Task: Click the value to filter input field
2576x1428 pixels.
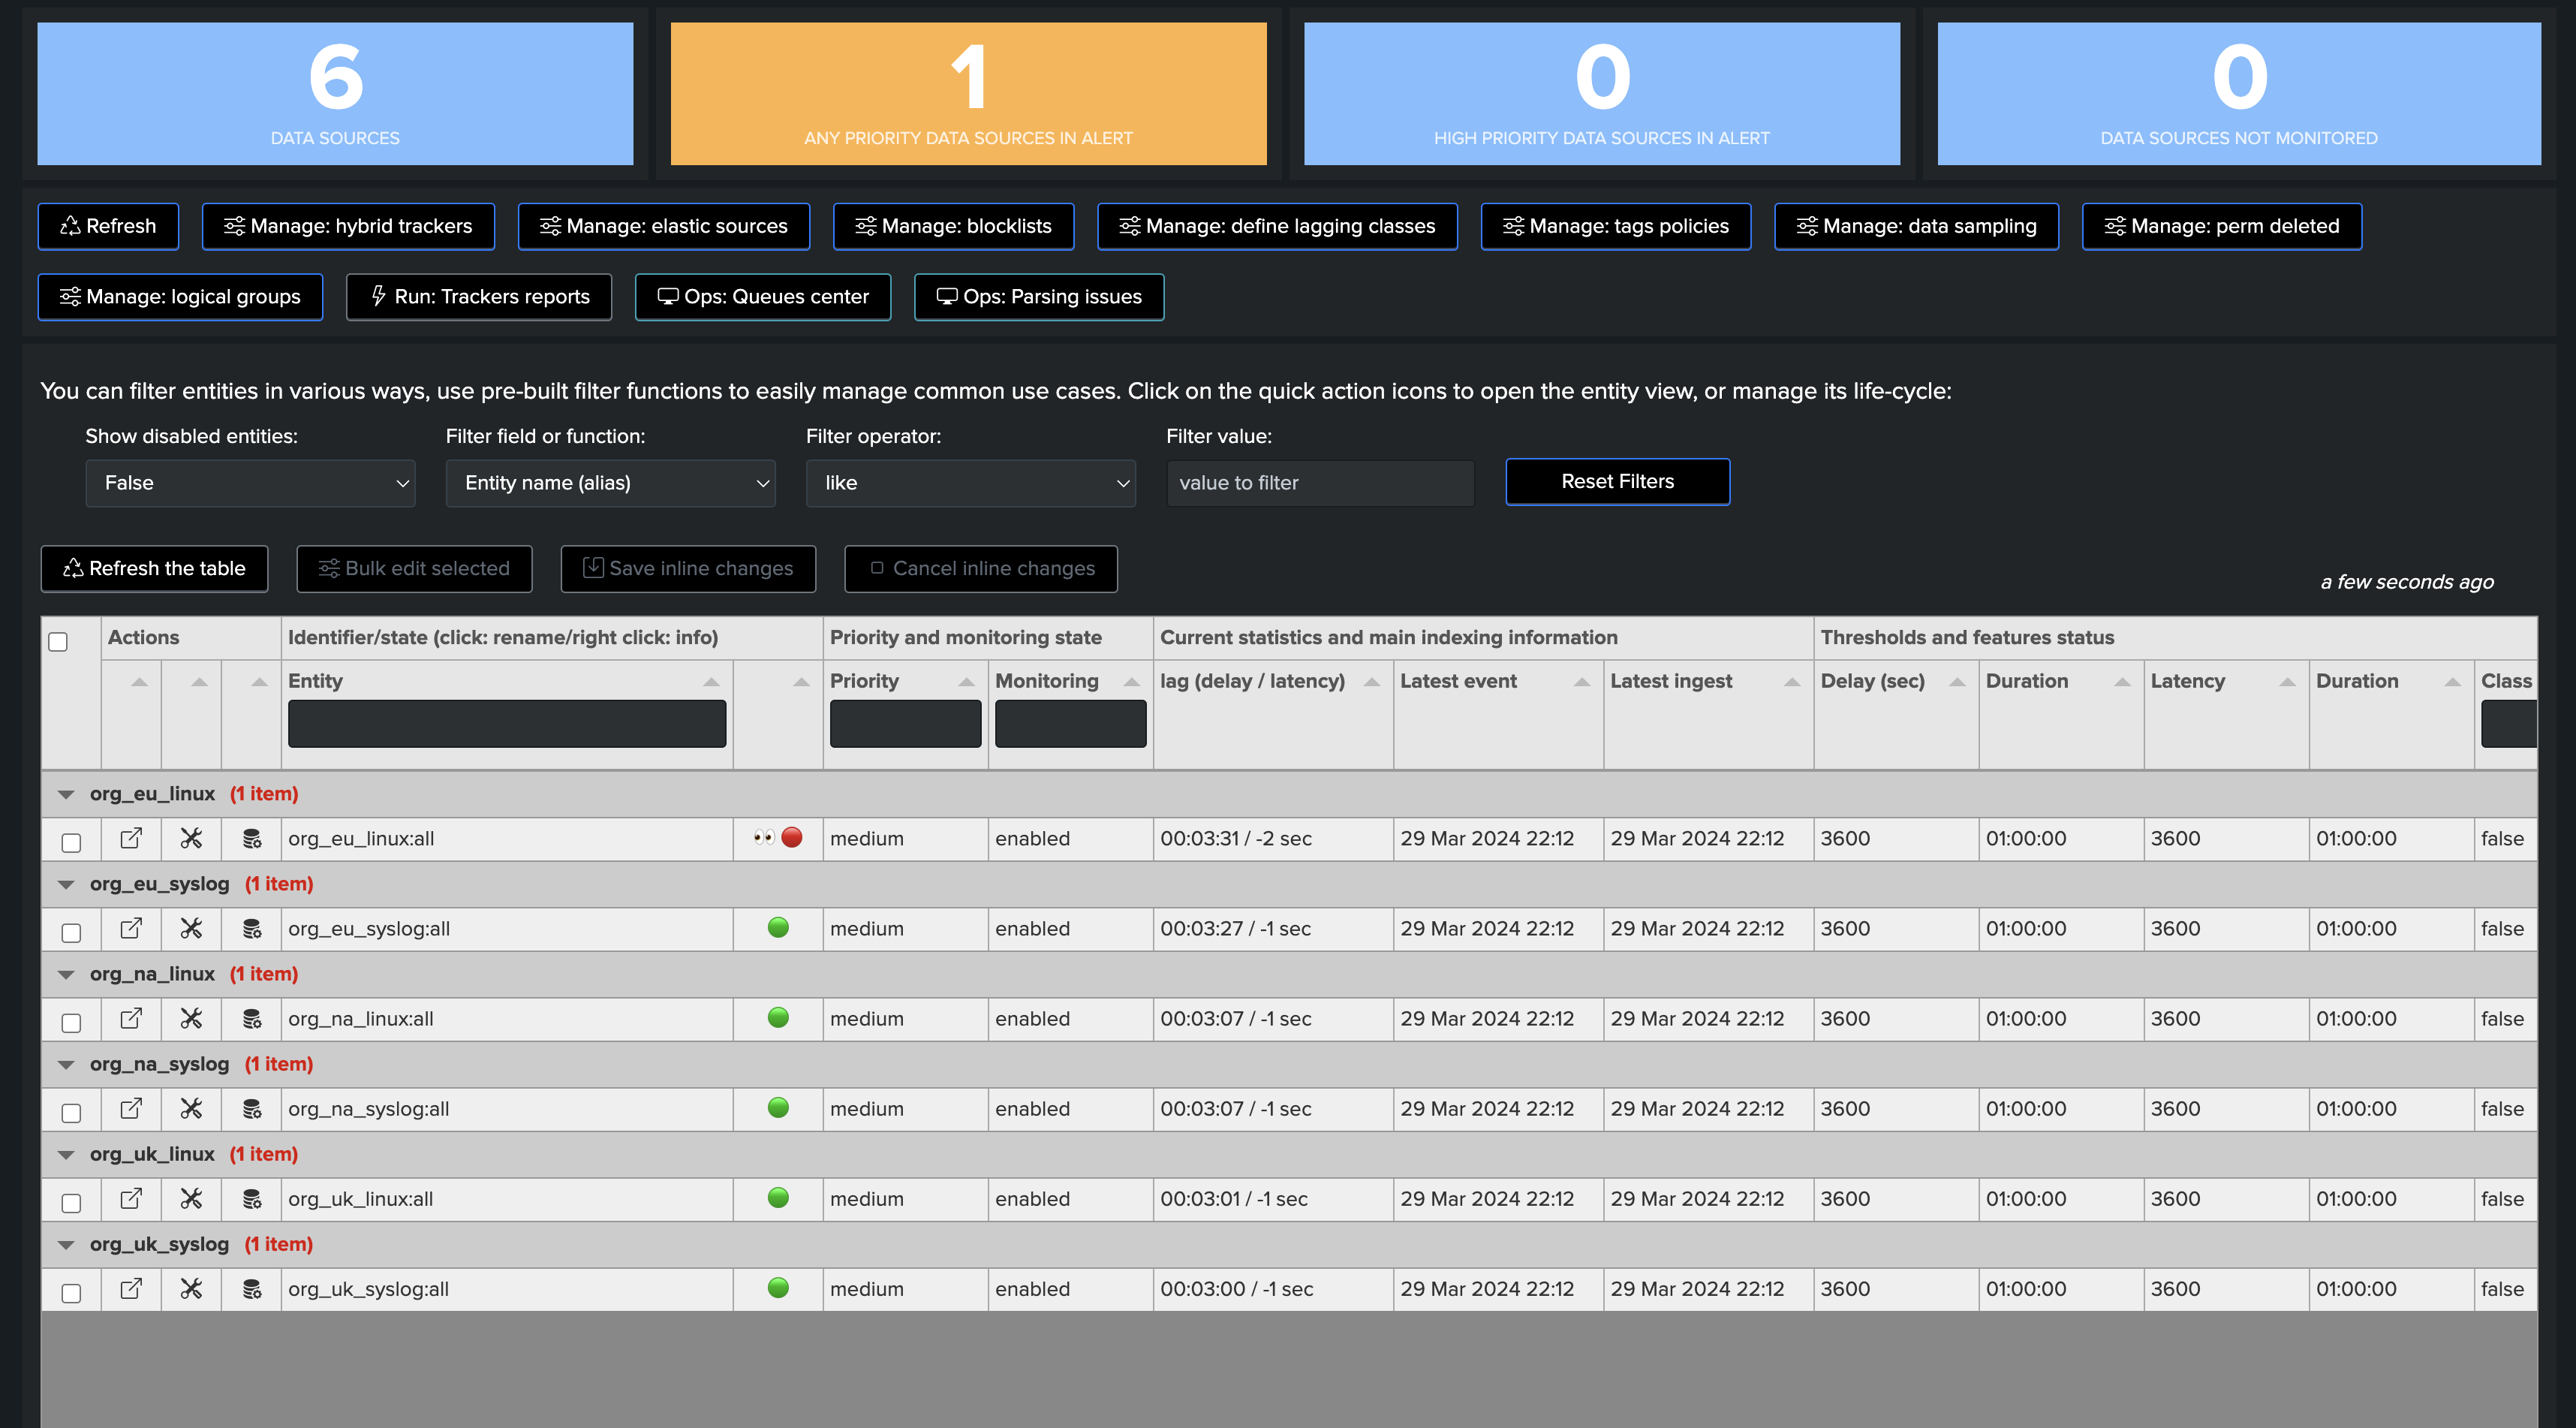Action: 1320,483
